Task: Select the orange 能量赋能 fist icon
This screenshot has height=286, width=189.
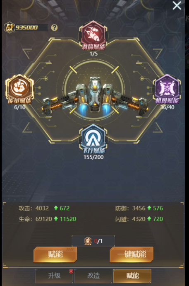Action: [x=20, y=88]
